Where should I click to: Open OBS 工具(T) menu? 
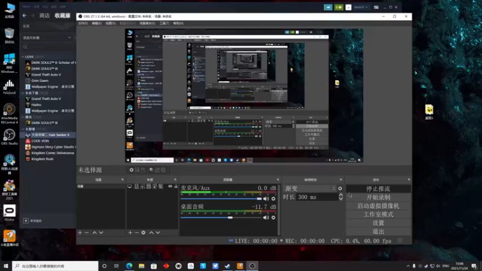[x=164, y=23]
